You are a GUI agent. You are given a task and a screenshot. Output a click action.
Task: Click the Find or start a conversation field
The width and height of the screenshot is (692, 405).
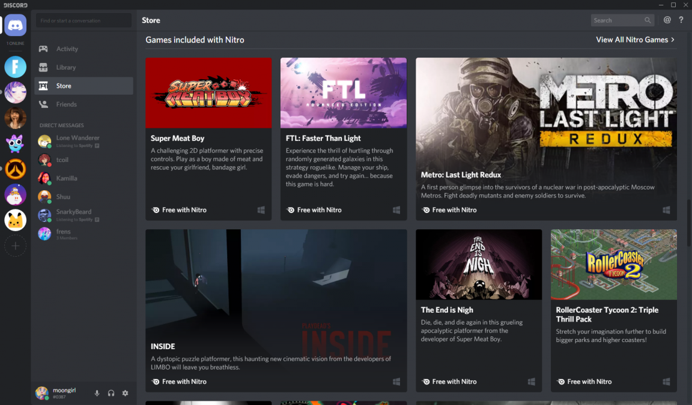(x=83, y=20)
